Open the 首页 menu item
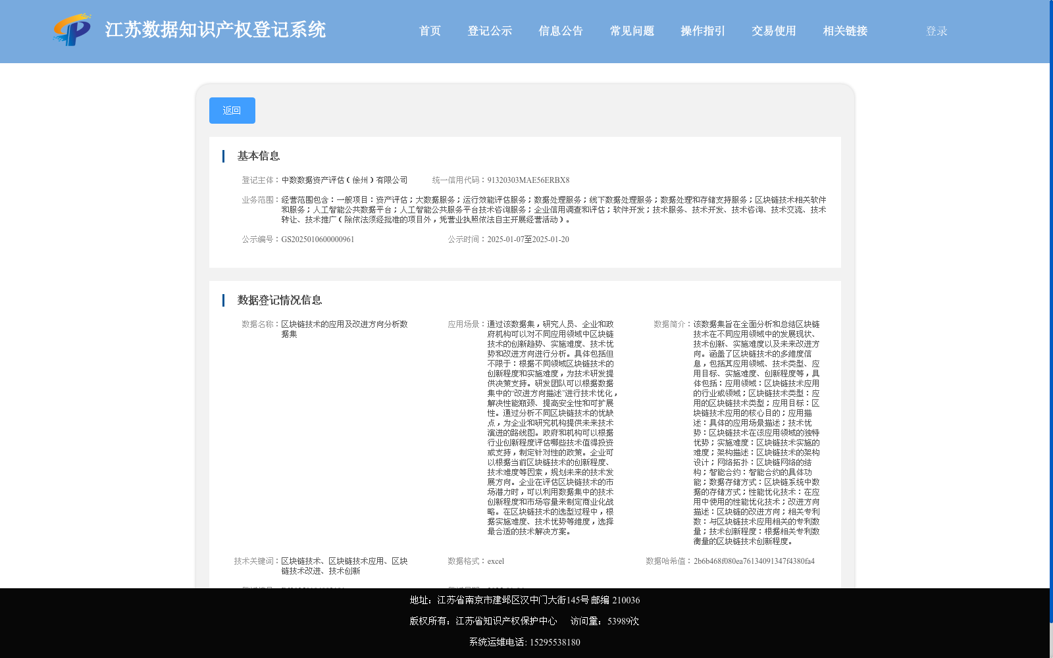The height and width of the screenshot is (658, 1053). pyautogui.click(x=430, y=31)
